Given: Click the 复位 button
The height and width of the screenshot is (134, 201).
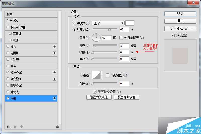Looking at the screenshot, I should [180, 21].
